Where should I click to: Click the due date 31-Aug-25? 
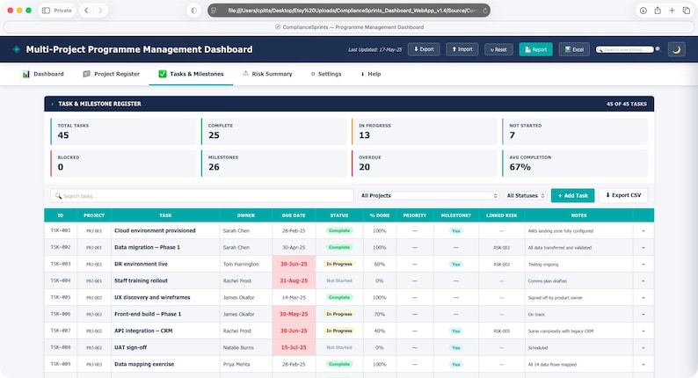[x=294, y=281]
